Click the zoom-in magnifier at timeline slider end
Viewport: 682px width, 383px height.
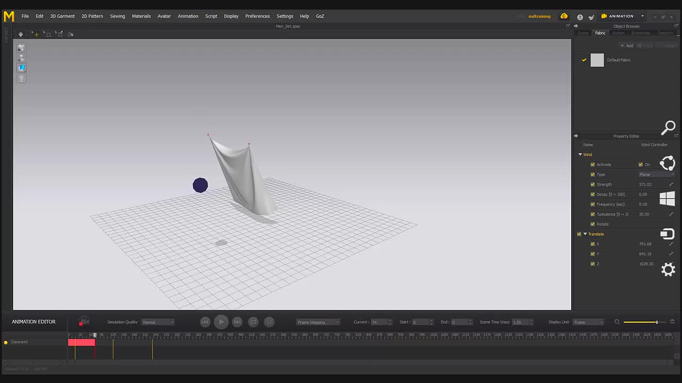[x=672, y=322]
